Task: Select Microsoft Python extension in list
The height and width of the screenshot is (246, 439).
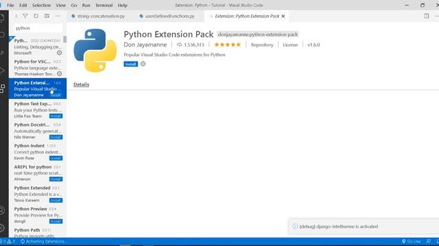Action: [x=38, y=46]
